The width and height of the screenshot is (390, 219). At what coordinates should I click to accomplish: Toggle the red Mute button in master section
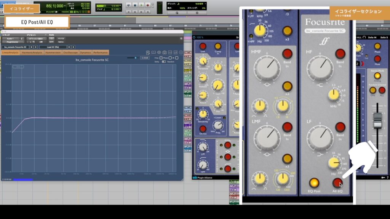coord(377,59)
